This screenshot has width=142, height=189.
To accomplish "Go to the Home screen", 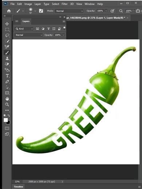I will pos(9,11).
